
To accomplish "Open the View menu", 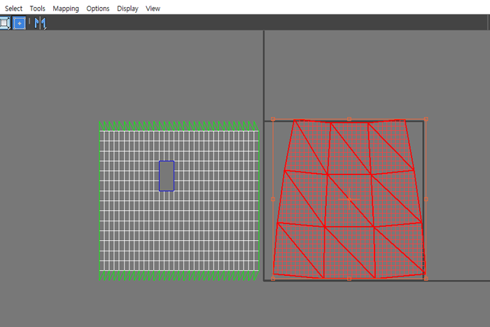I will point(153,8).
